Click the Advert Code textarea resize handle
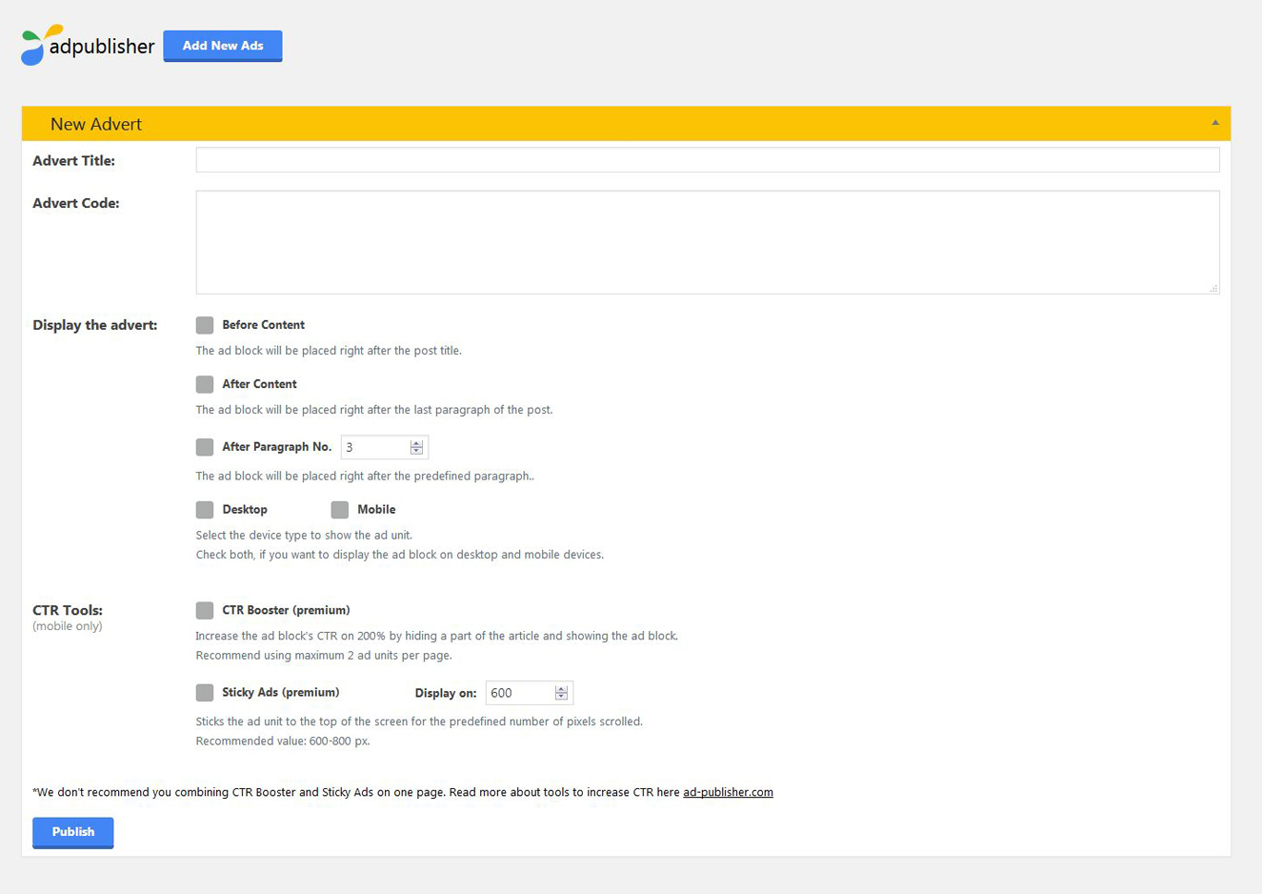1262x894 pixels. point(1213,288)
